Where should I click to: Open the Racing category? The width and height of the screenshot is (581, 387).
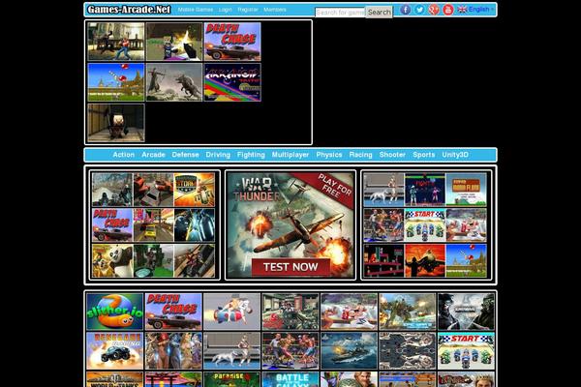pyautogui.click(x=360, y=155)
